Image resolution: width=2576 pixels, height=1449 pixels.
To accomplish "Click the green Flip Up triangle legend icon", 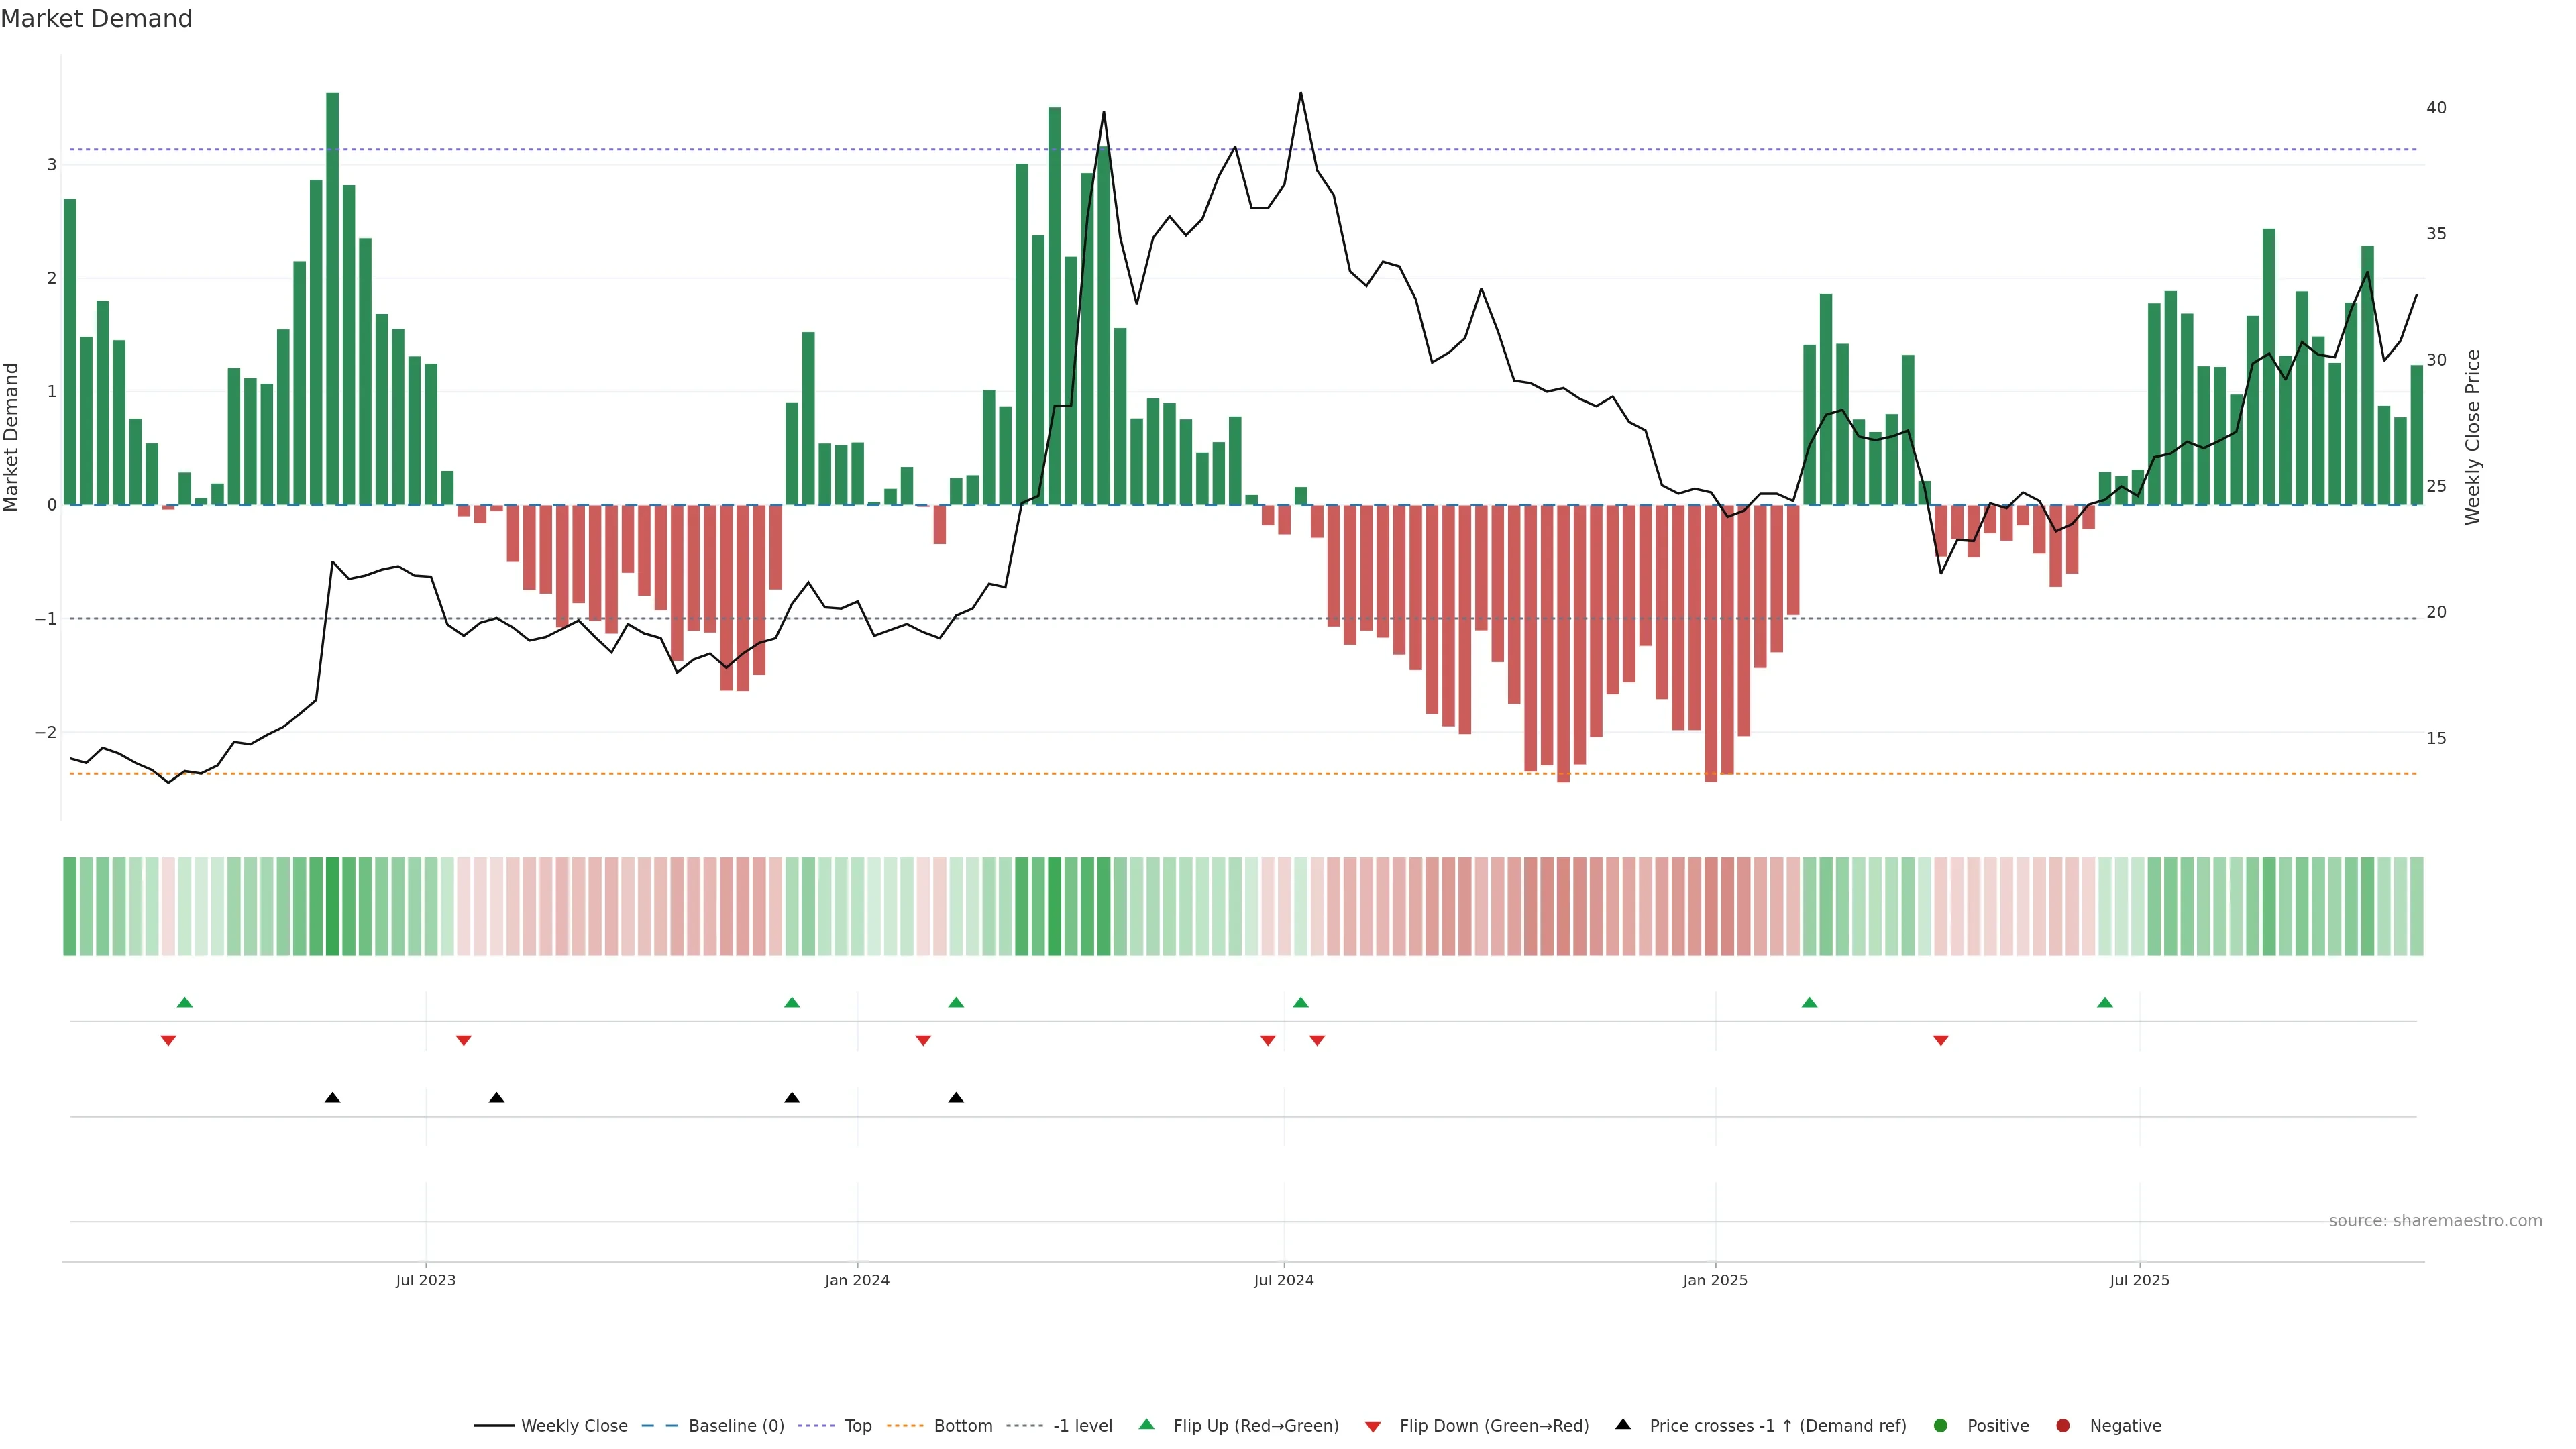I will 1146,1424.
